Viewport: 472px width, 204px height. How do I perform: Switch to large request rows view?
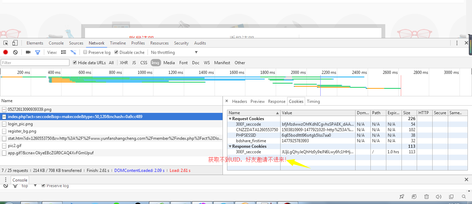(x=64, y=52)
